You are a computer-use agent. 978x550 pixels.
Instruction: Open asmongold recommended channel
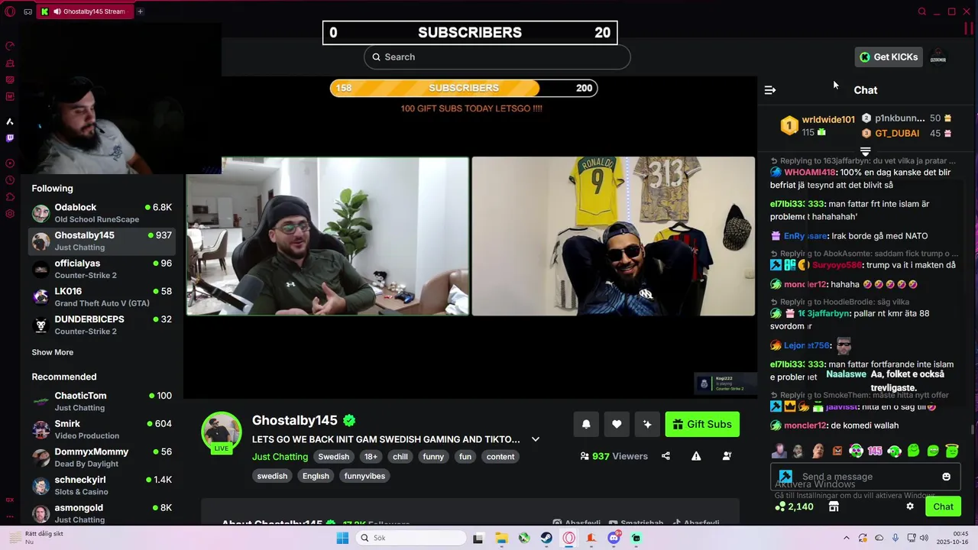point(102,513)
